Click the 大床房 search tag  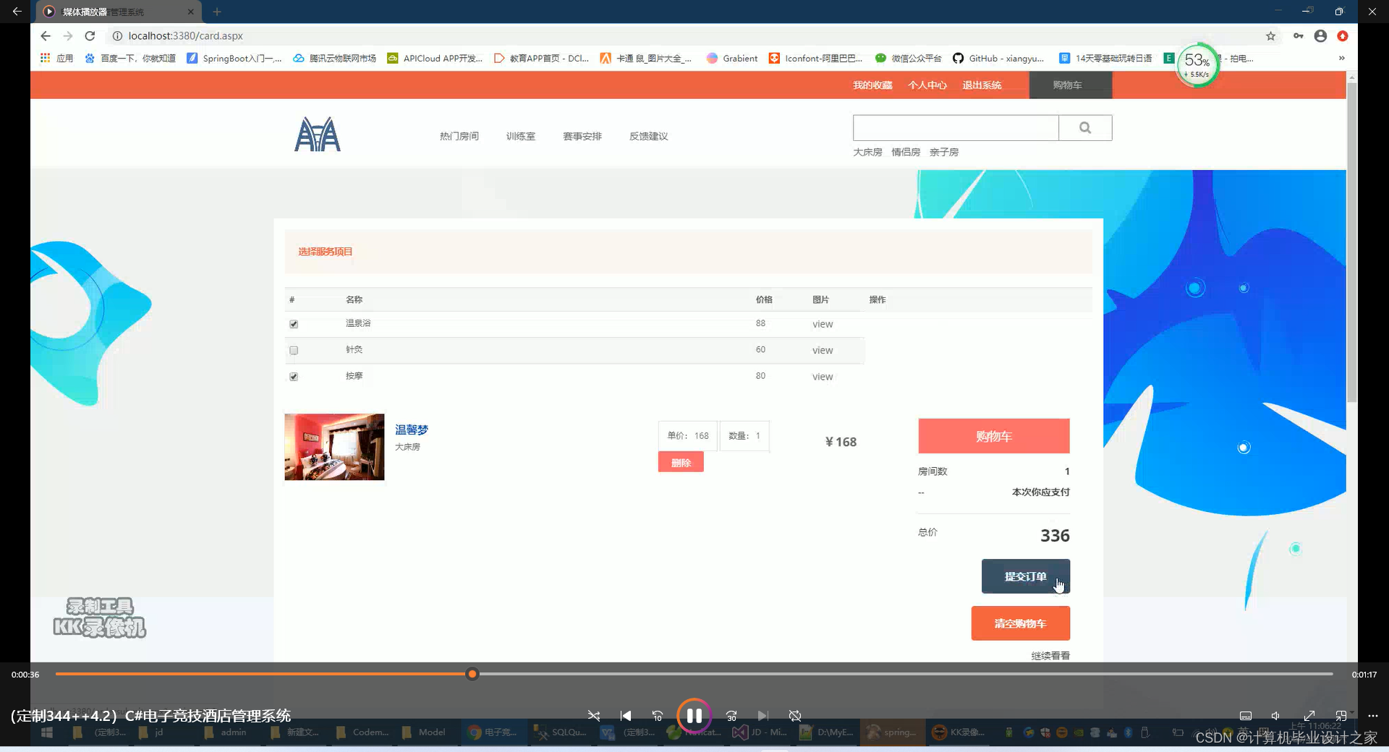pyautogui.click(x=867, y=153)
